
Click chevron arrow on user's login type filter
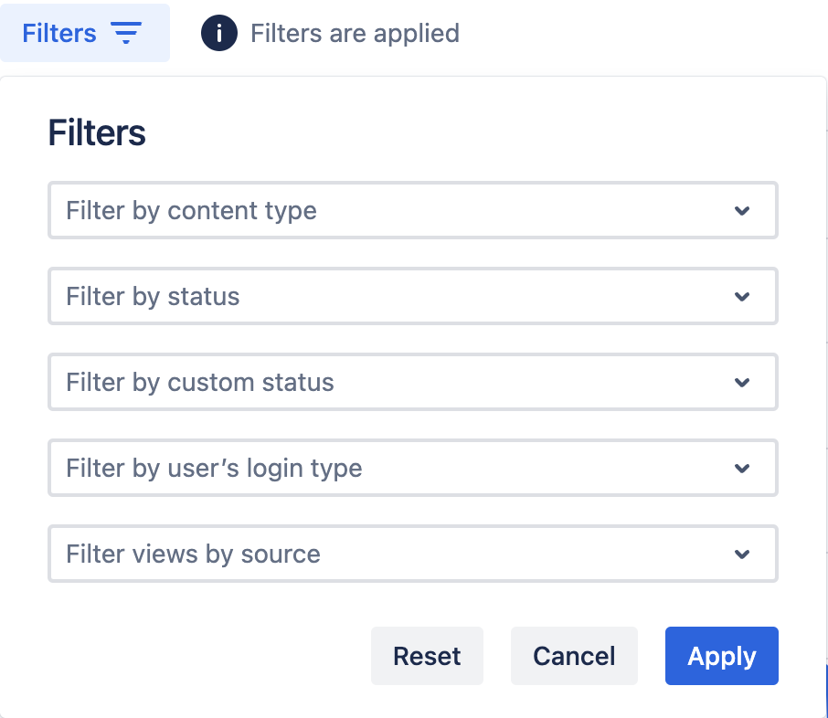click(x=742, y=469)
